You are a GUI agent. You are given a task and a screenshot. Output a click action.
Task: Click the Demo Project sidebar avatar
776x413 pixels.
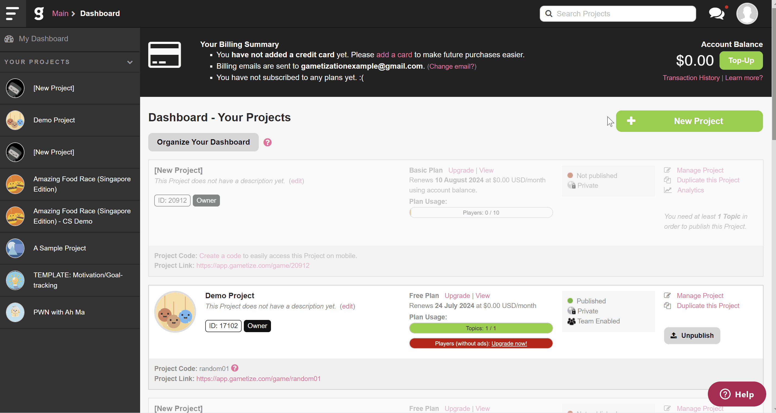pyautogui.click(x=15, y=120)
